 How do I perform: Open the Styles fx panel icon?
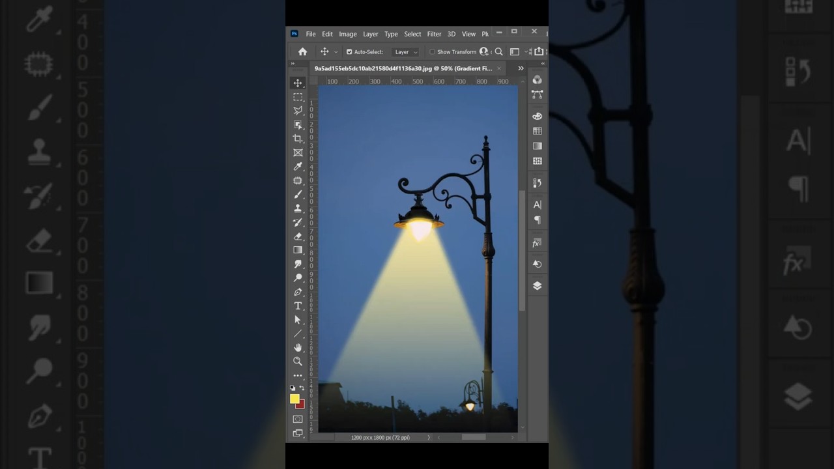click(537, 242)
